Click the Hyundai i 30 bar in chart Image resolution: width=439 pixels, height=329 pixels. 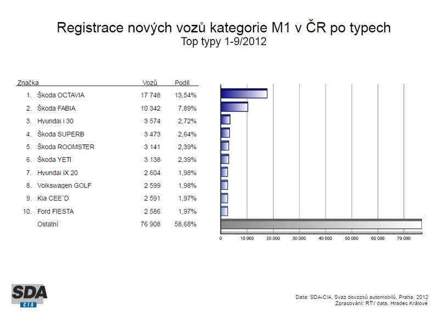pos(226,120)
